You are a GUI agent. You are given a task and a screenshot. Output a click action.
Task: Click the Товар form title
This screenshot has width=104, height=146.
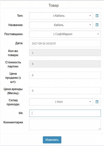[x=54, y=5]
